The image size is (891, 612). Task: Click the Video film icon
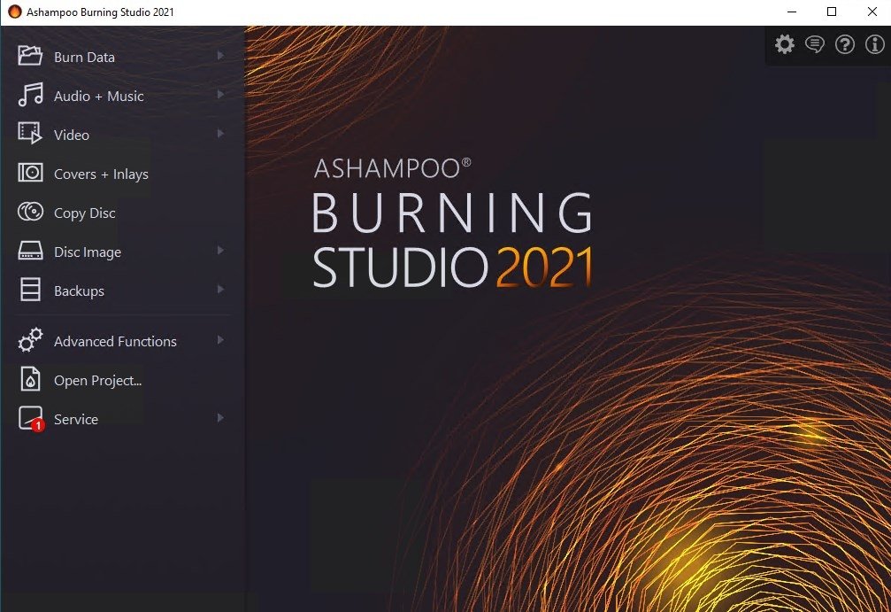click(30, 133)
